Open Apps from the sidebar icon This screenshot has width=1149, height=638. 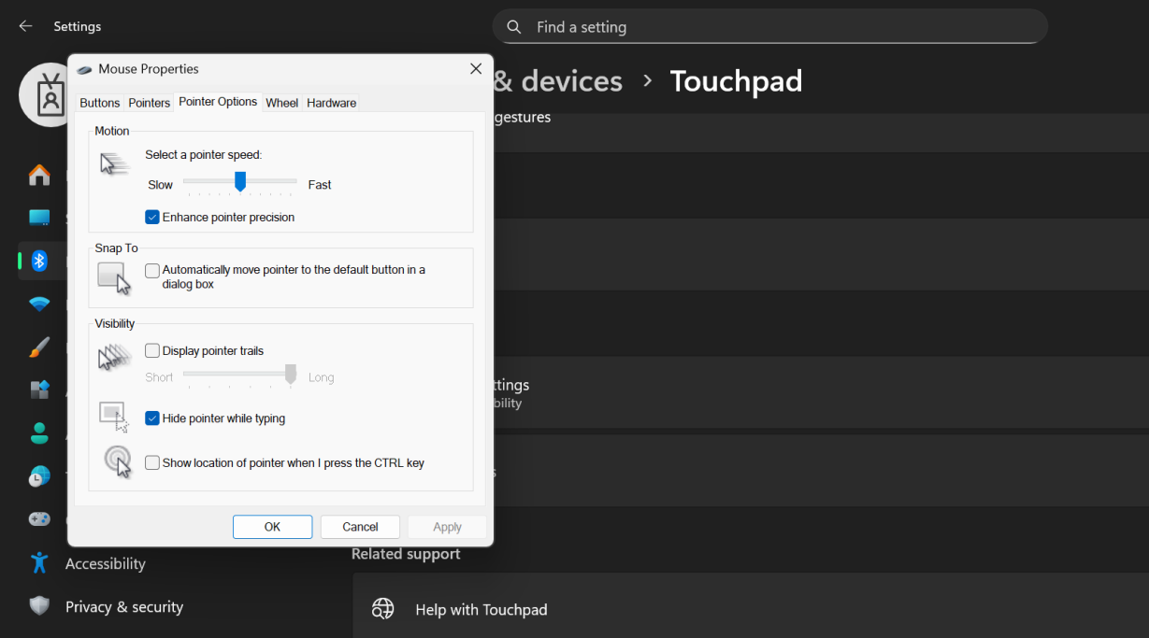tap(39, 390)
